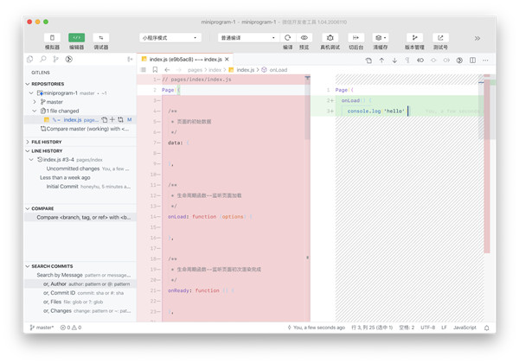Click the 清缓存 clear cache icon
This screenshot has width=519, height=363.
[380, 38]
